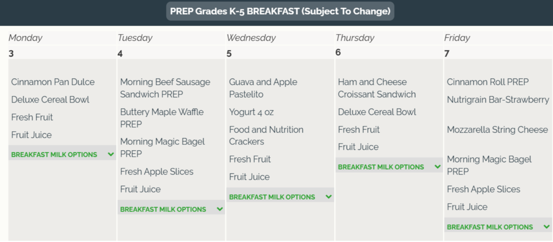Expand Thursday's Breakfast Milk Options chevron
This screenshot has height=242, width=553.
click(437, 167)
